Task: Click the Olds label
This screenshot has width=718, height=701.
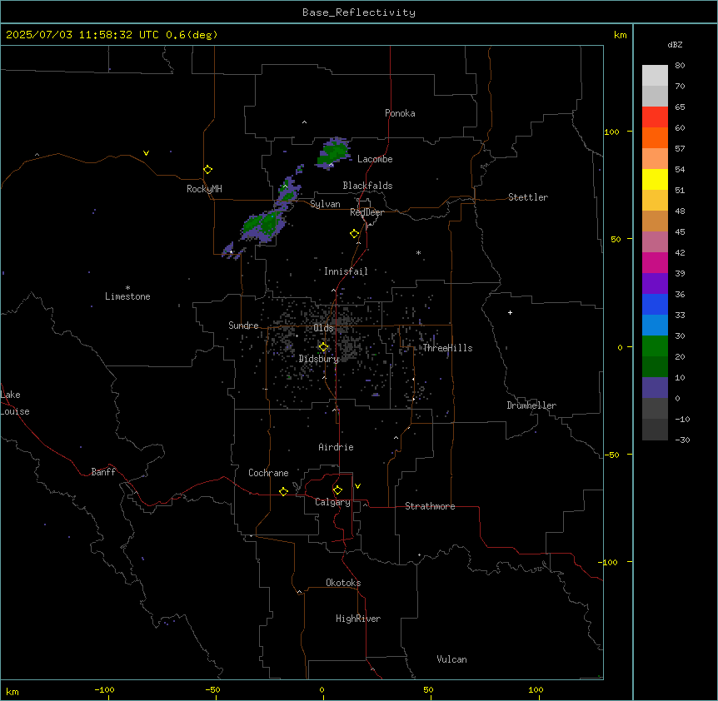Action: (x=323, y=328)
